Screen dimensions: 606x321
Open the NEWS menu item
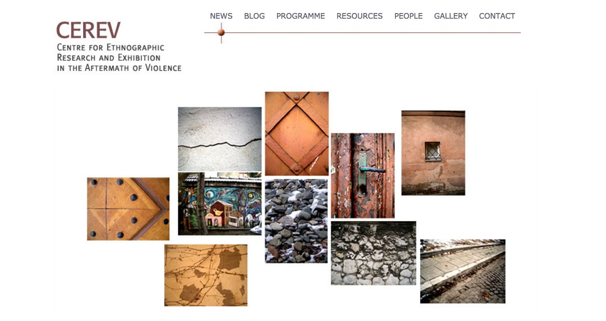tap(221, 16)
